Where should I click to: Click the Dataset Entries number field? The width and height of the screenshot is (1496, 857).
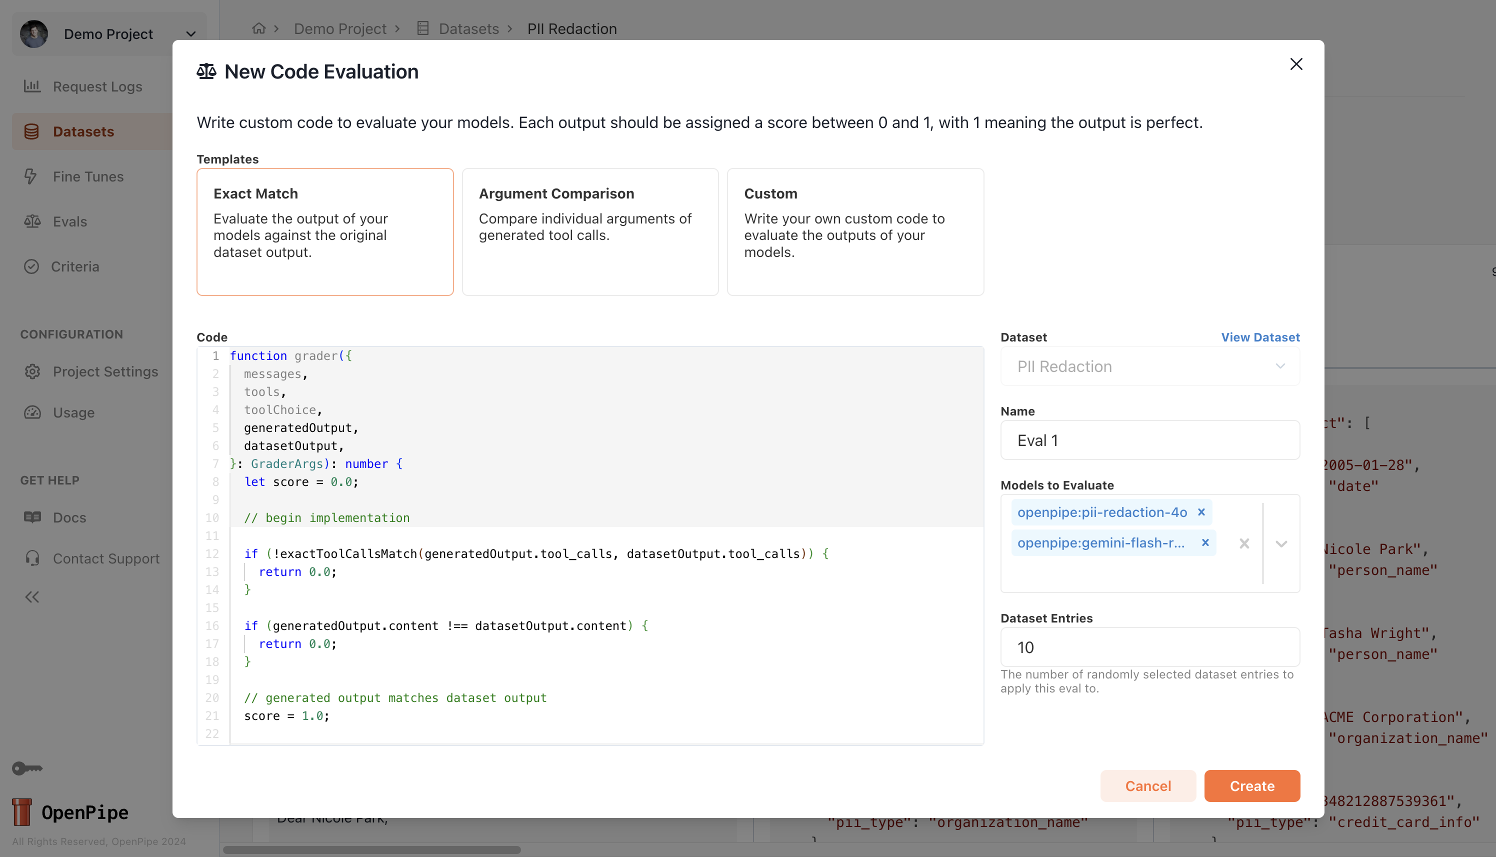1149,647
